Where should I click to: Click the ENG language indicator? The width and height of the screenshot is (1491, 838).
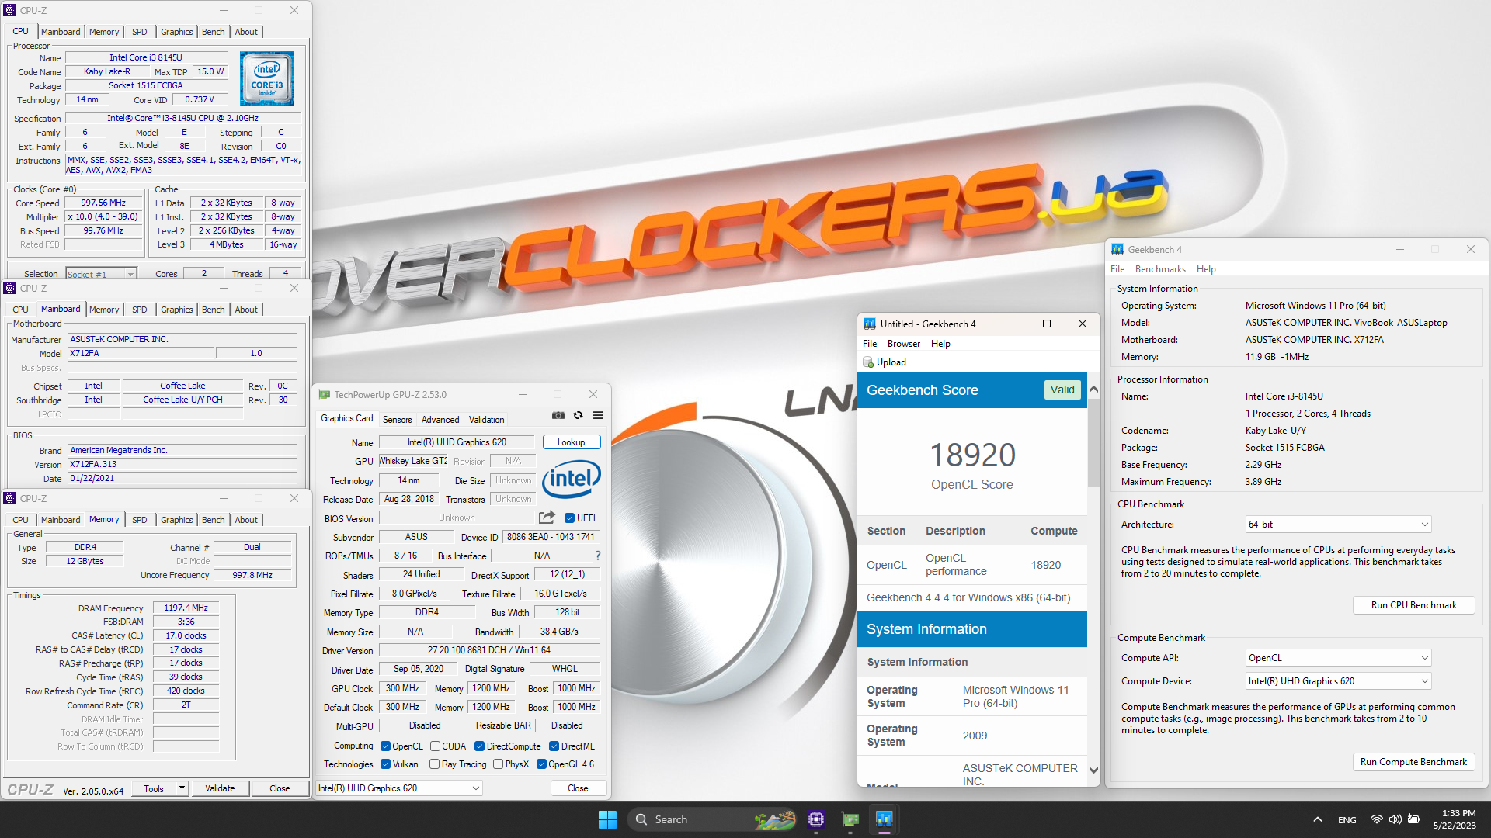1347,820
